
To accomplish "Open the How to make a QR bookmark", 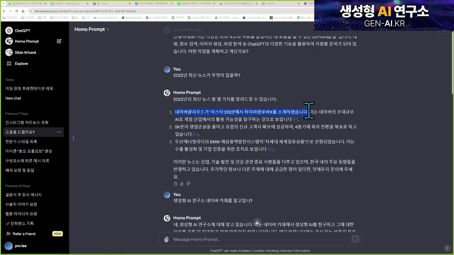I will pos(281,17).
